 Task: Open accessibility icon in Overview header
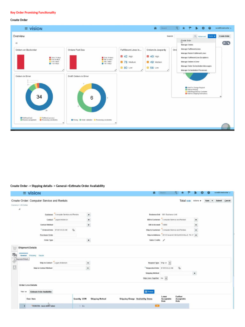coord(203,28)
